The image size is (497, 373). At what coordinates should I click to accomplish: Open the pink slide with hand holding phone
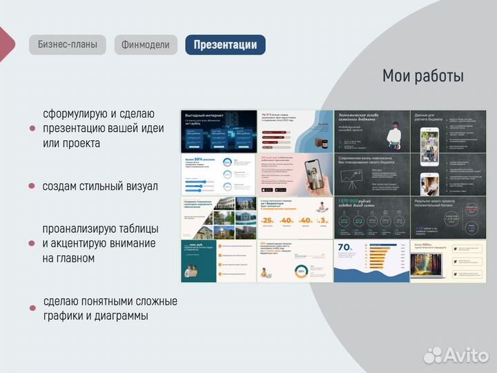pos(295,175)
